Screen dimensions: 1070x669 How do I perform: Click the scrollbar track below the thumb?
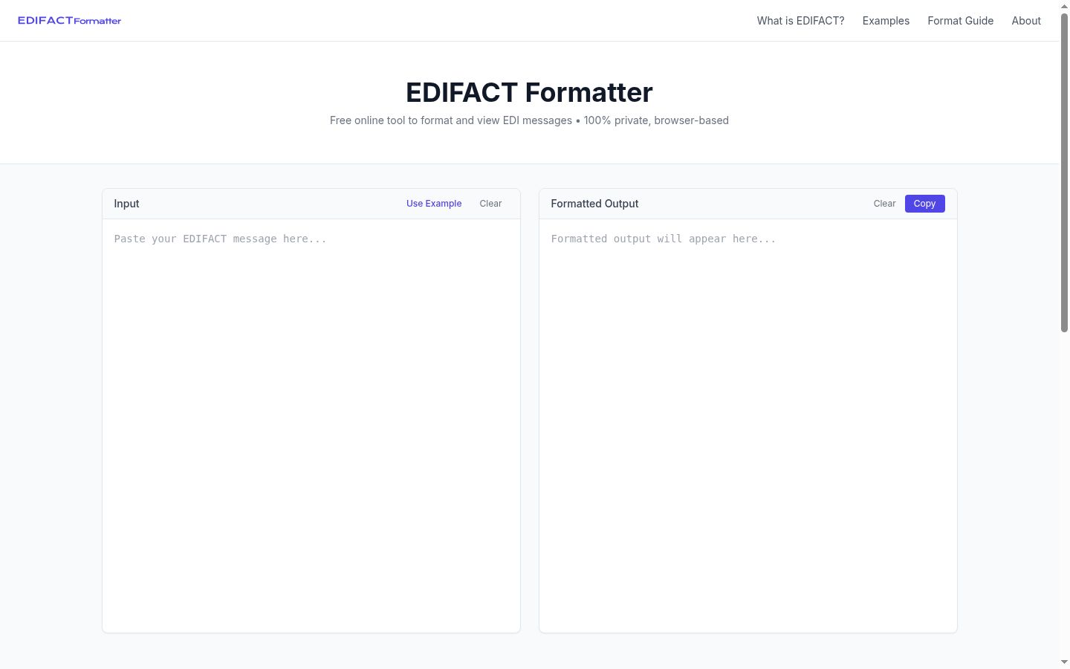[1064, 494]
